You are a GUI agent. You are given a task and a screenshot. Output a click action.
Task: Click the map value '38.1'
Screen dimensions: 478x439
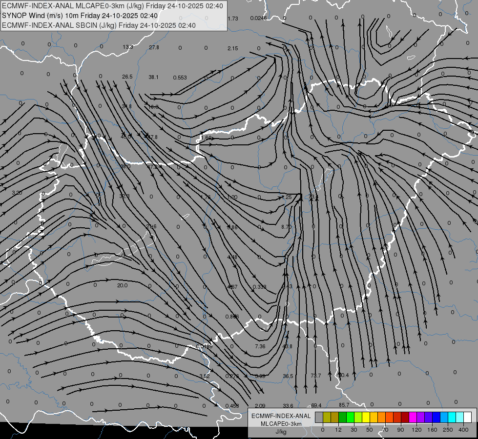coord(153,77)
